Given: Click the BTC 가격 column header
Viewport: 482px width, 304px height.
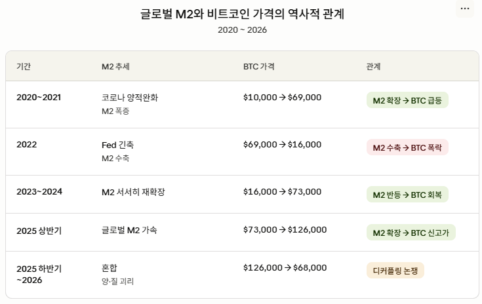Looking at the screenshot, I should [x=259, y=66].
